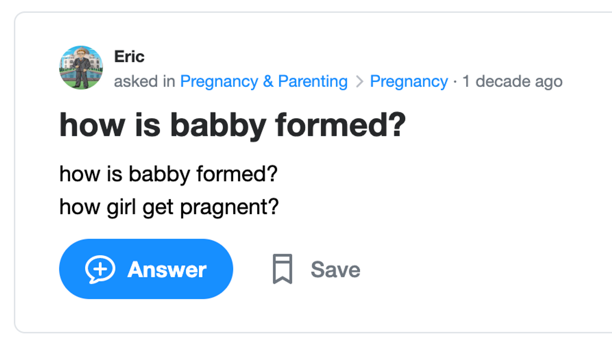Image resolution: width=612 pixels, height=344 pixels.
Task: Click Eric's cartoon avatar picture
Action: (x=81, y=68)
